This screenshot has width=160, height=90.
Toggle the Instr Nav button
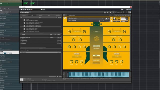pos(60,17)
